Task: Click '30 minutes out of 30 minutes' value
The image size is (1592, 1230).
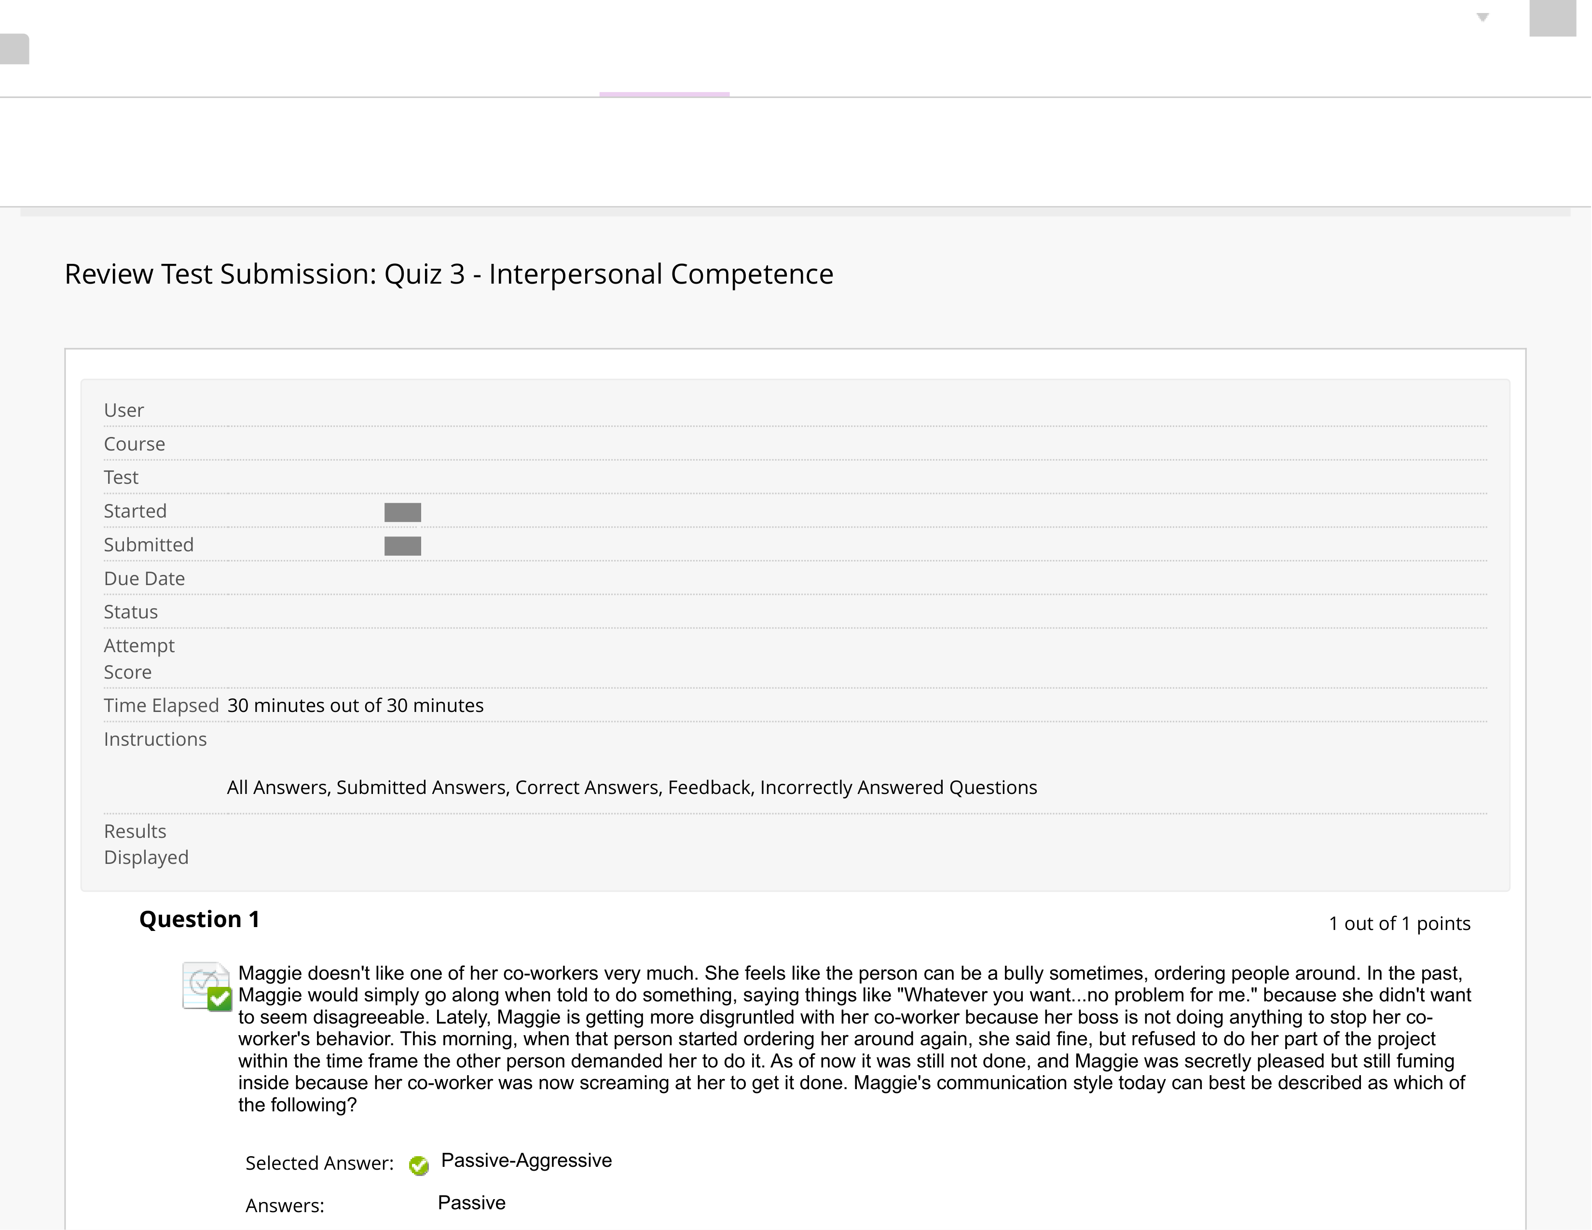Action: (356, 705)
